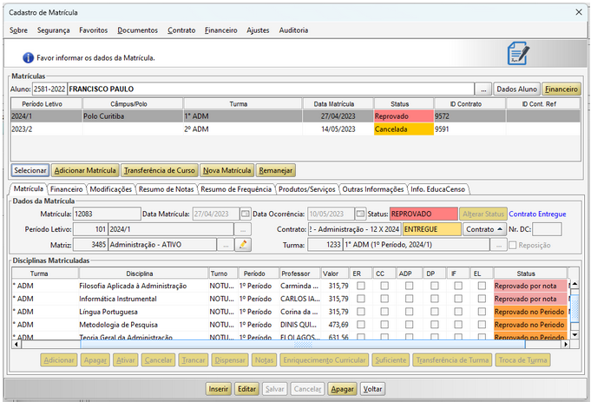
Task: Select the 2023/2 enrollment row
Action: 295,129
